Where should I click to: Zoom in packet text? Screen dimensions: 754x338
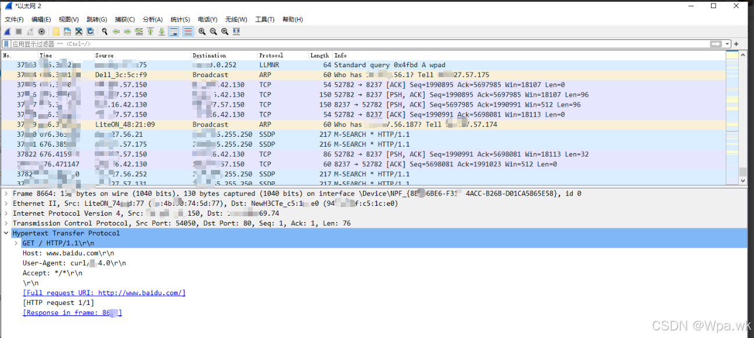202,31
